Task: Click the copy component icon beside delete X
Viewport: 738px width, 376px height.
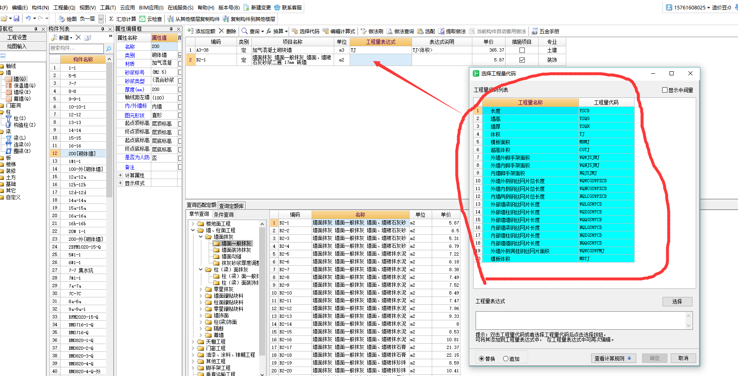Action: pos(88,38)
